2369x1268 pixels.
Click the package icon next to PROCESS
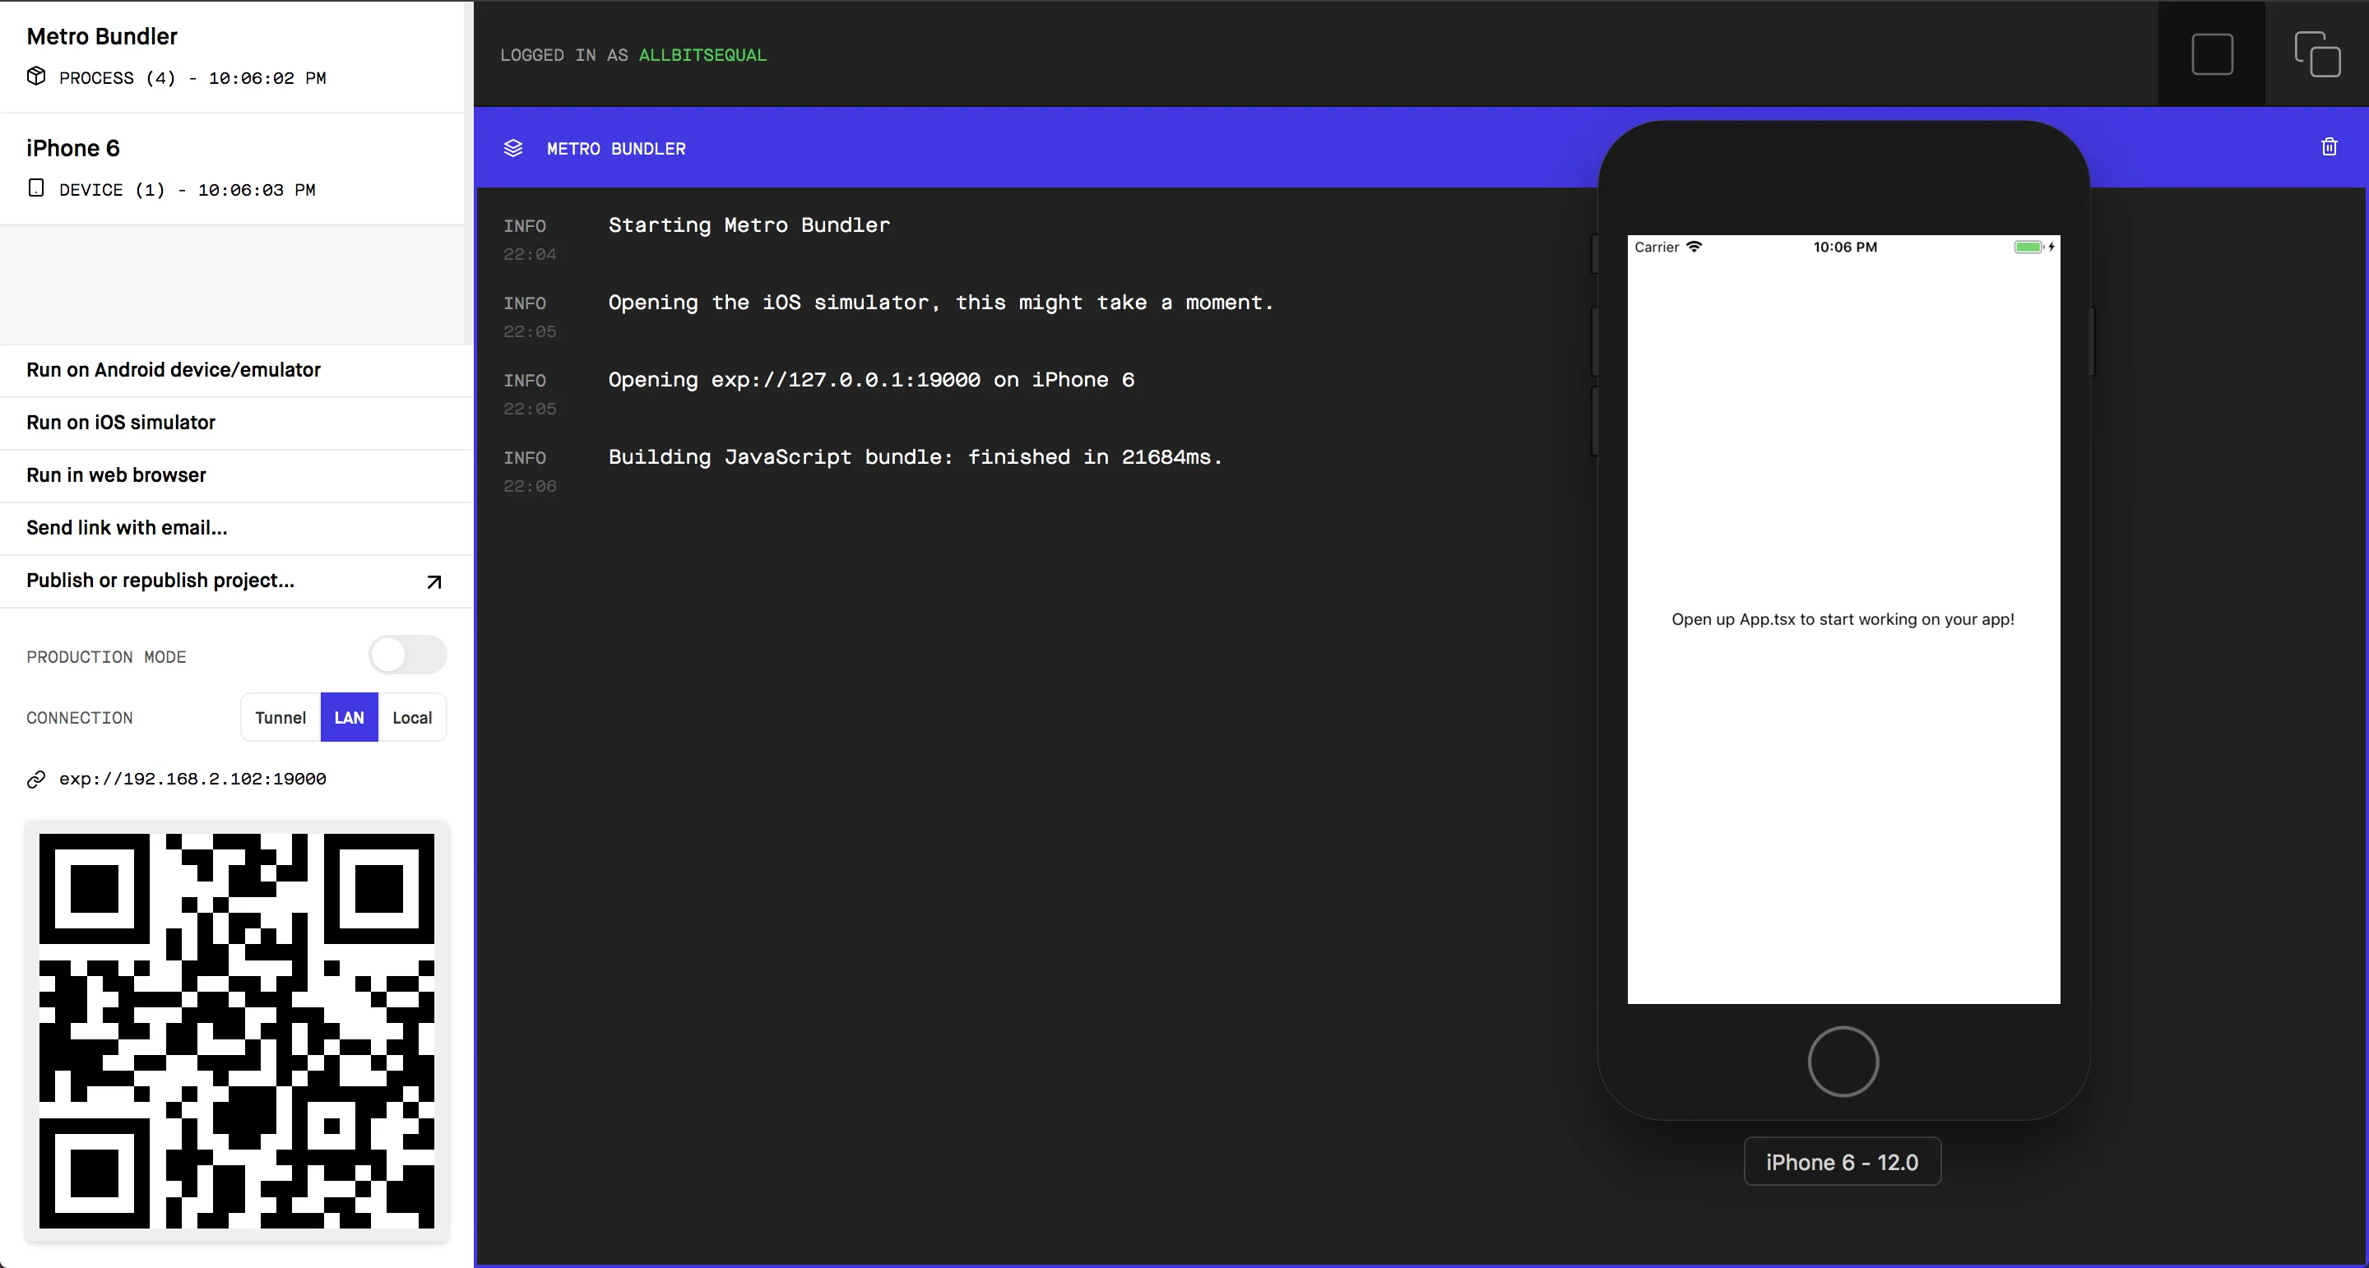pos(36,77)
